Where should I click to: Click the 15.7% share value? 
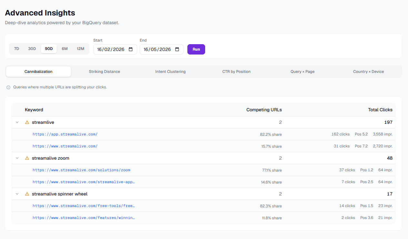pos(272,146)
